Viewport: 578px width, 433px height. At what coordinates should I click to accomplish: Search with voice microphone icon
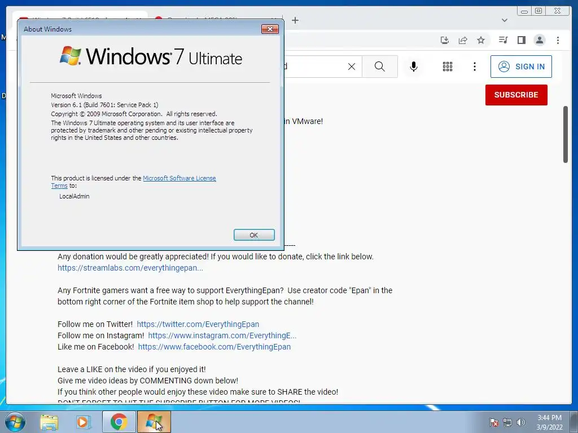pos(414,67)
